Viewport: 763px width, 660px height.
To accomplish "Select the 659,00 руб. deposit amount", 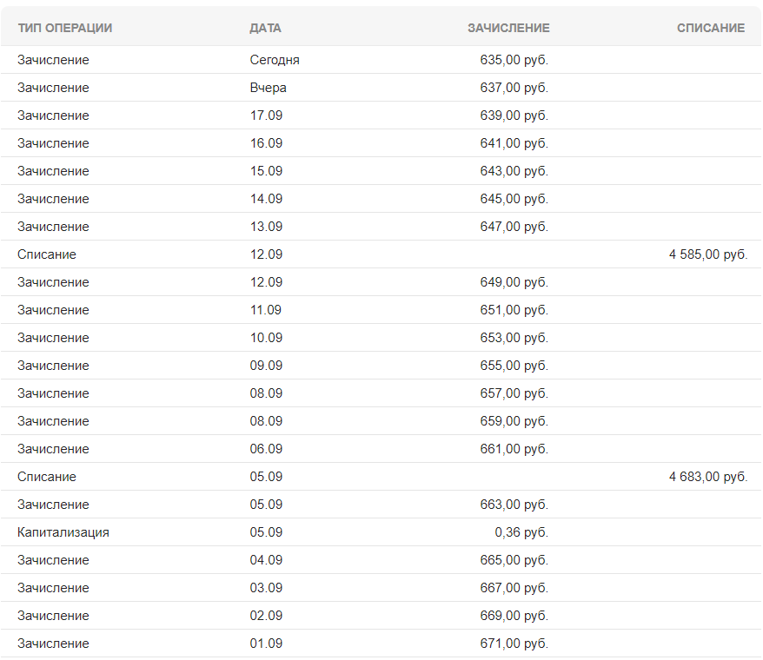I will 514,421.
